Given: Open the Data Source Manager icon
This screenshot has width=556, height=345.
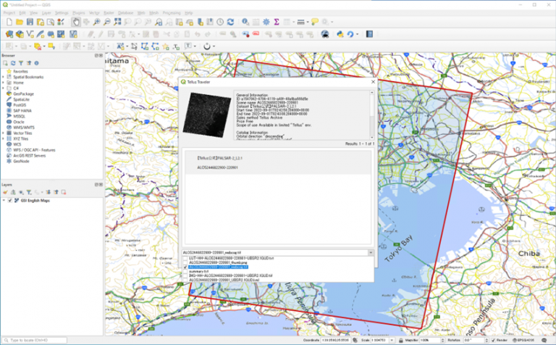Looking at the screenshot, I should click(x=9, y=34).
